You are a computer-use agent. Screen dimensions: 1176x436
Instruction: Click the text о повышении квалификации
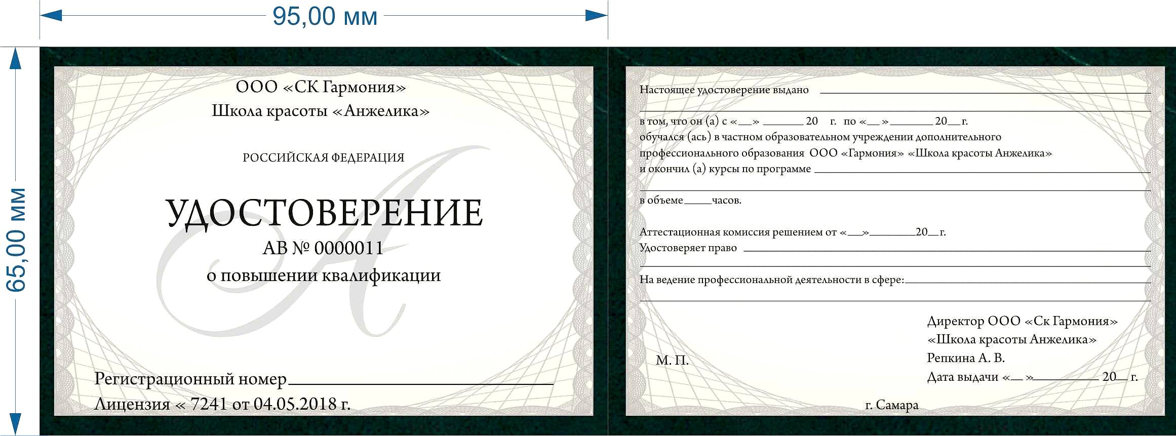click(x=324, y=275)
